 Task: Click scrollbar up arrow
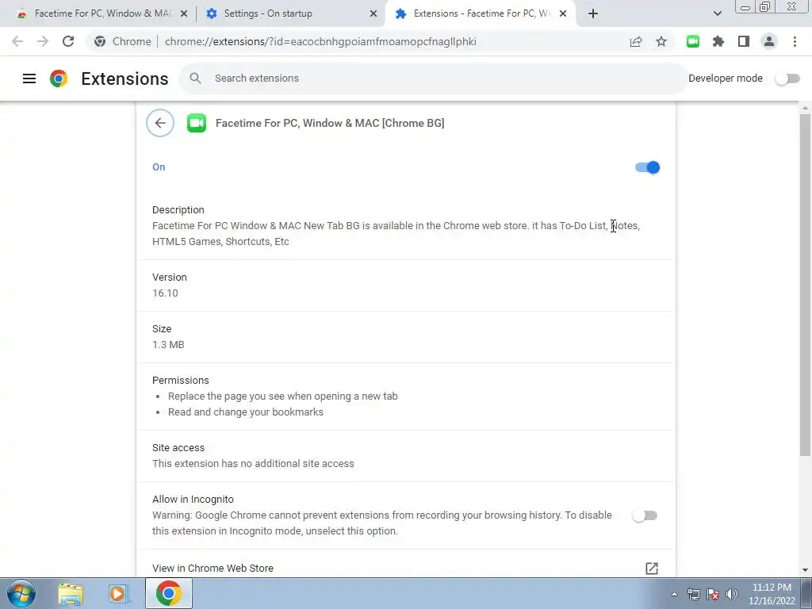point(805,108)
